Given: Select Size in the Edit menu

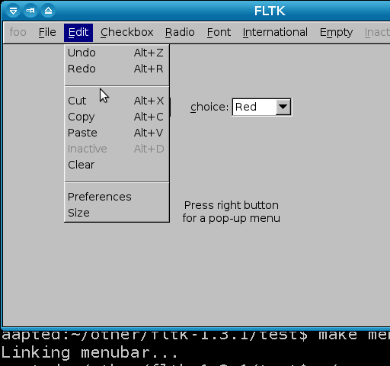Looking at the screenshot, I should (117, 213).
